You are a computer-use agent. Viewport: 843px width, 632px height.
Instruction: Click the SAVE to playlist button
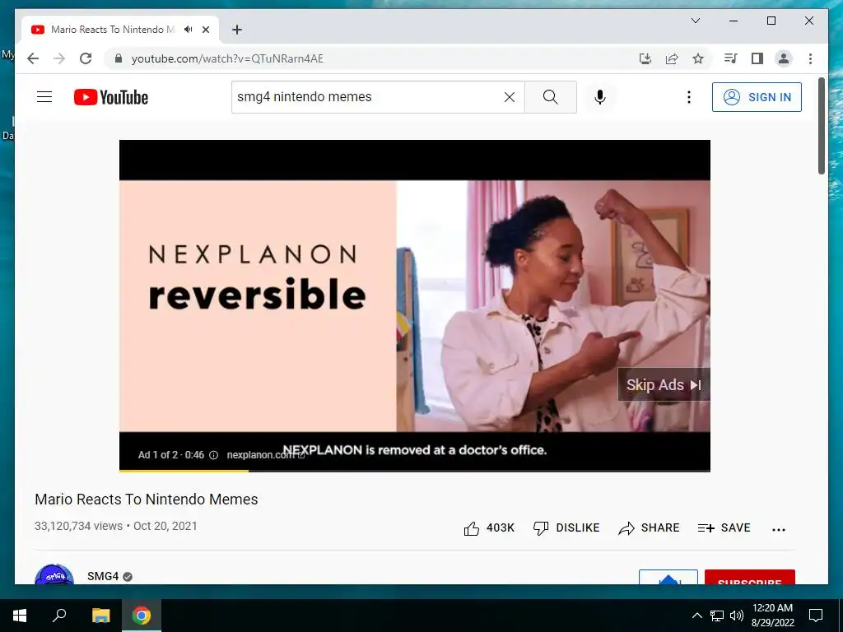(x=724, y=527)
